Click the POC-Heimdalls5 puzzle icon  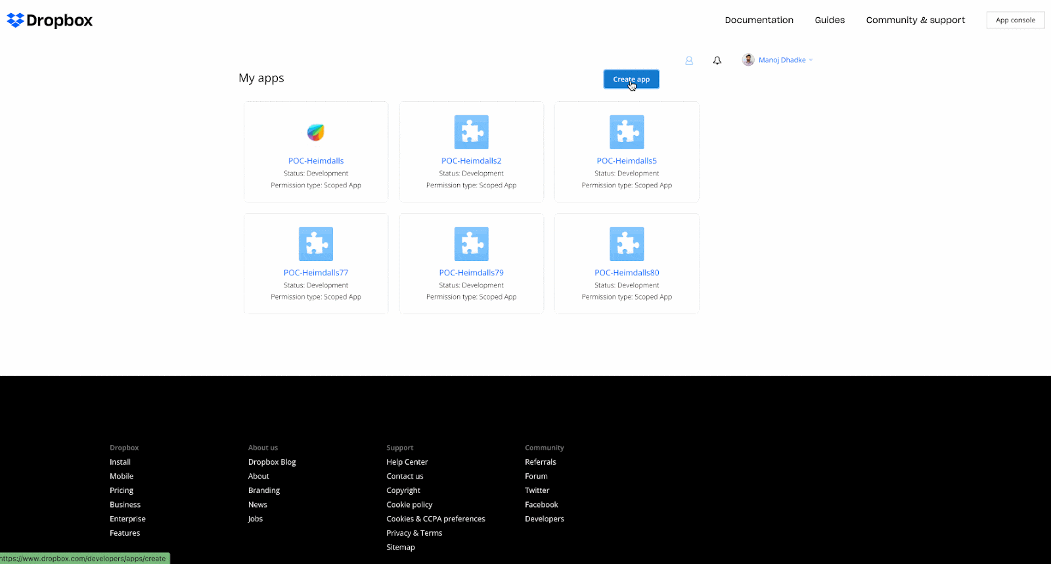click(x=627, y=132)
